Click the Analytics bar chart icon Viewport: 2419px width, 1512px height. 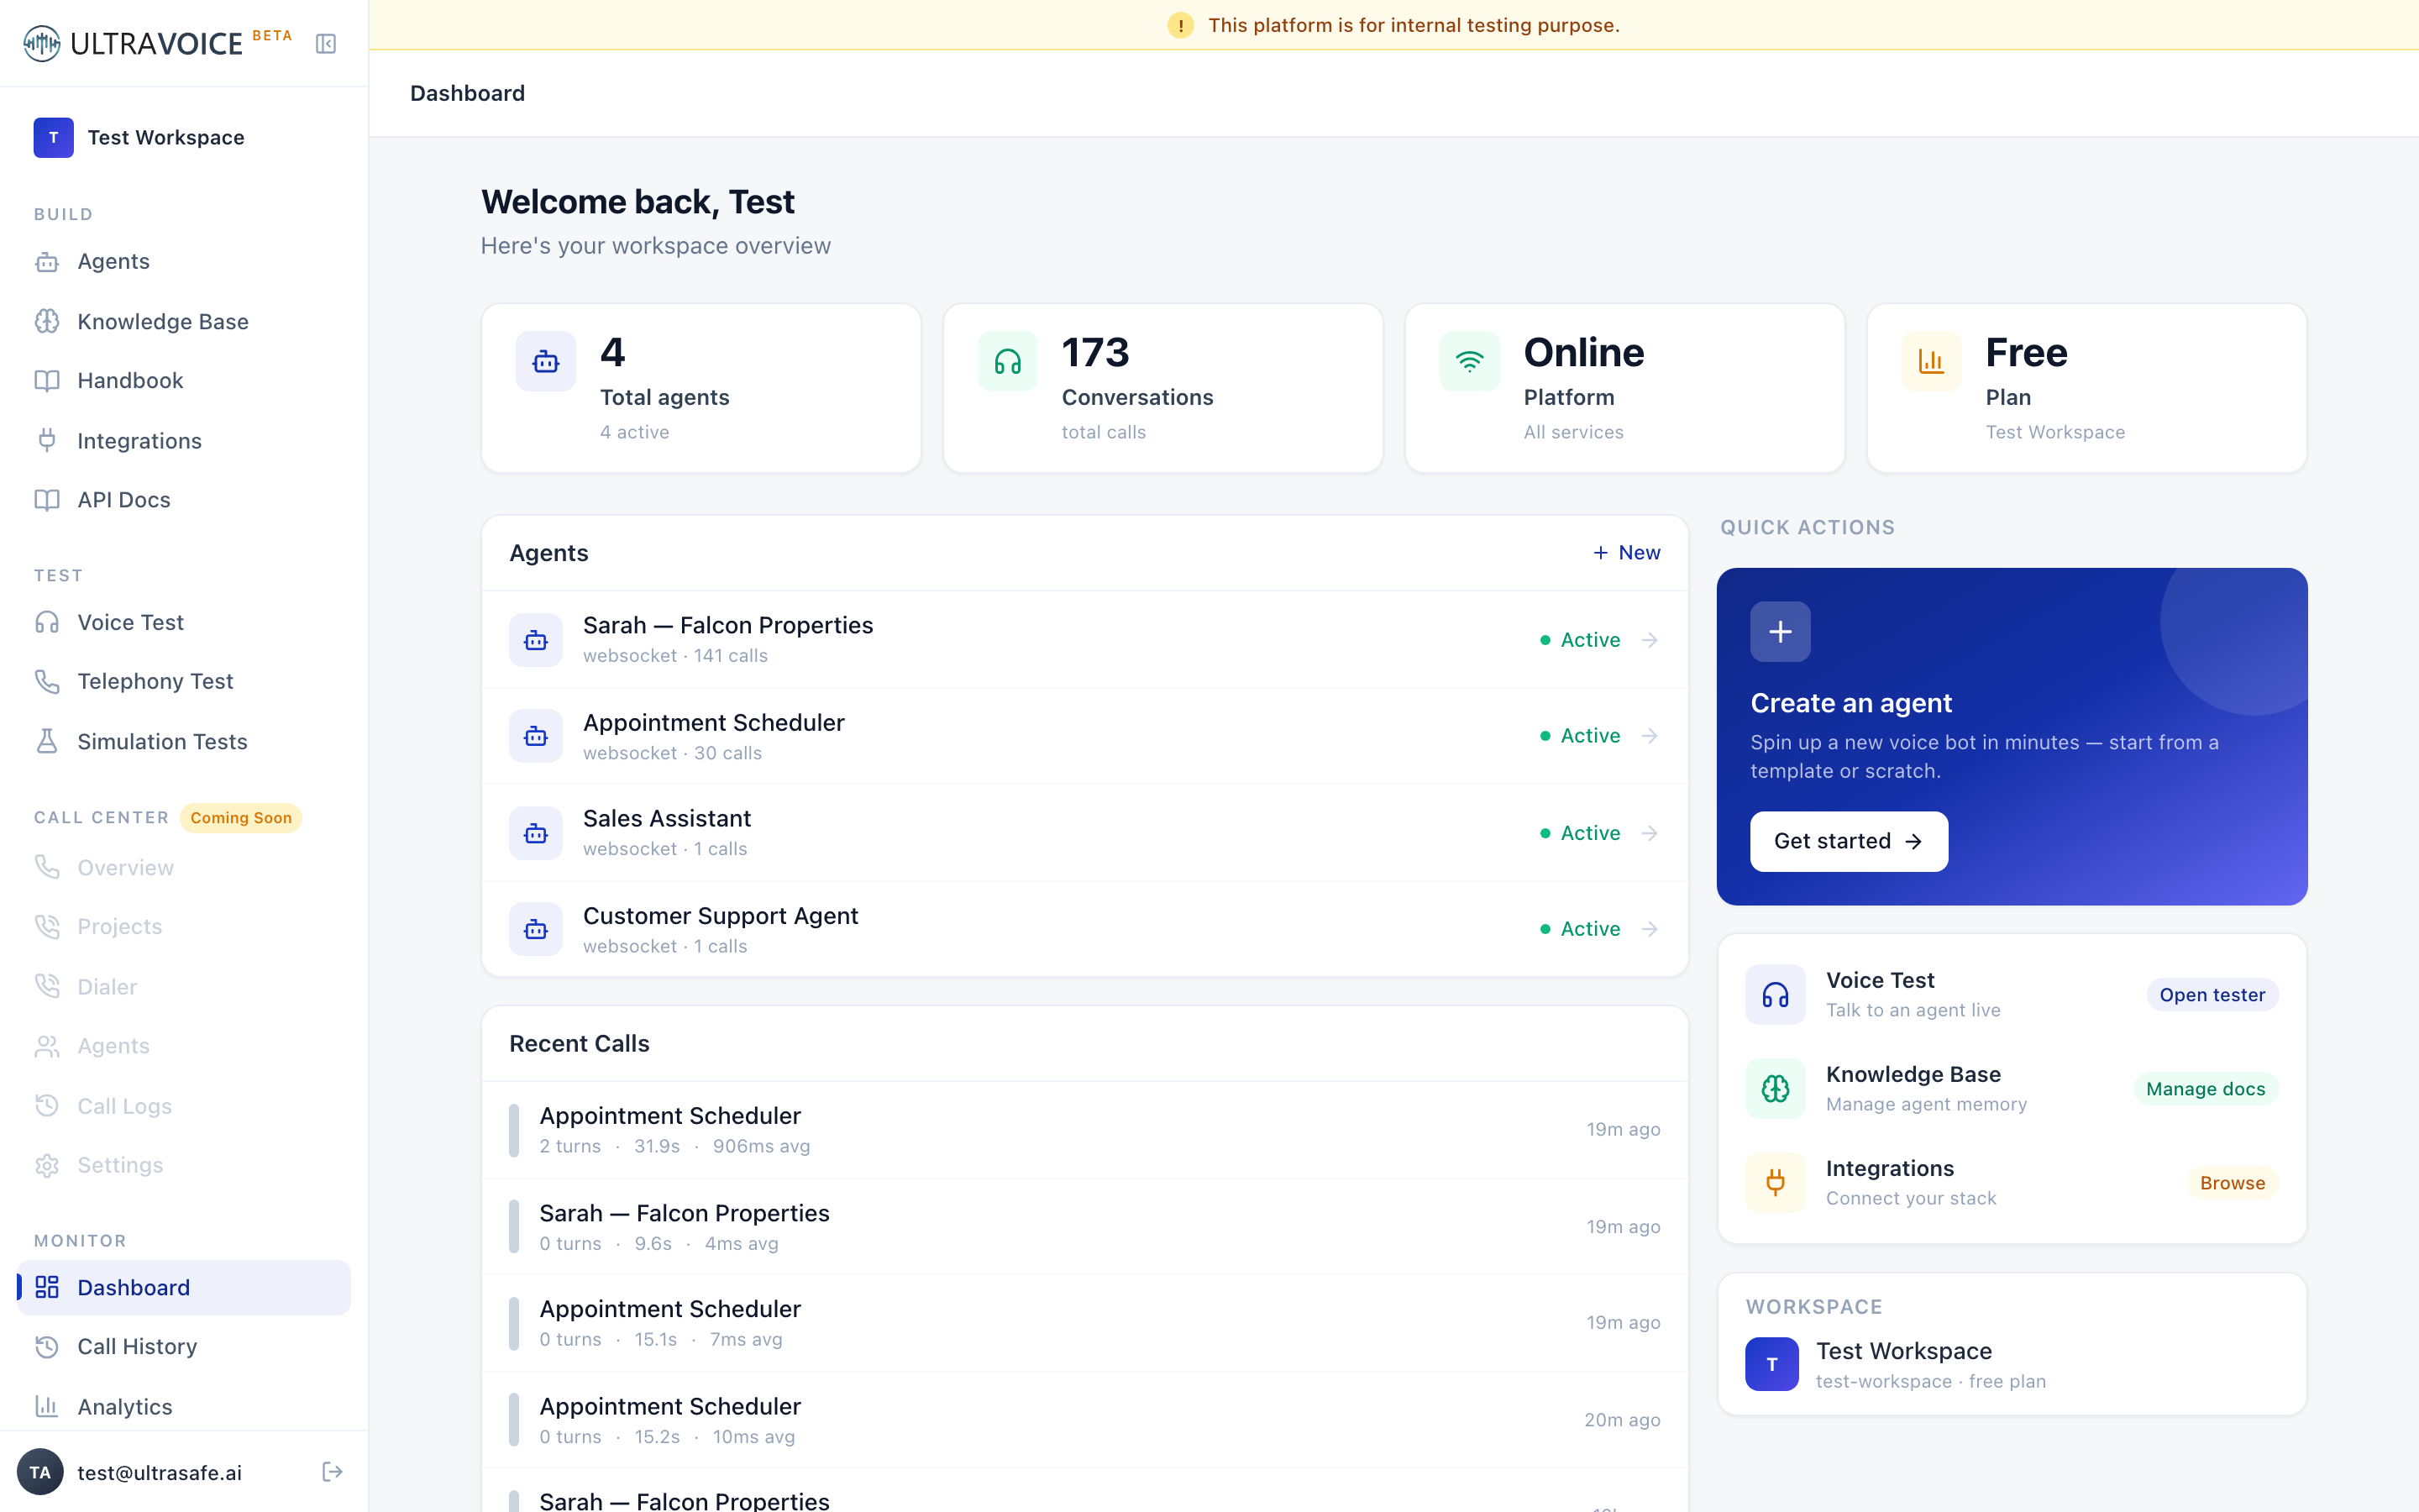click(x=47, y=1406)
